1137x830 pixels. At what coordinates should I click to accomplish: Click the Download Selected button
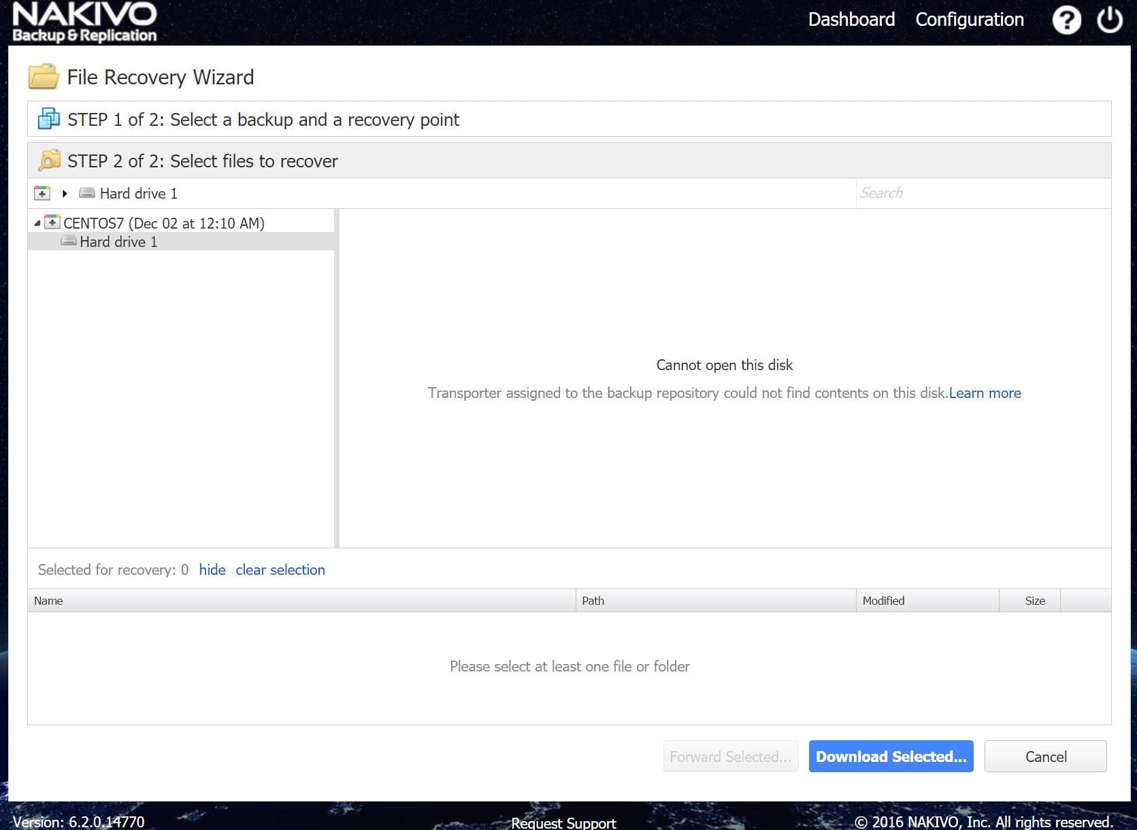[891, 757]
